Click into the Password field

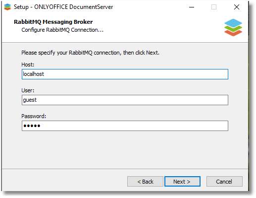(x=125, y=126)
